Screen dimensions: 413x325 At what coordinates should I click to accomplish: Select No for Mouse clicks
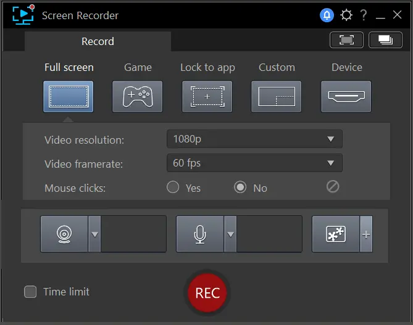point(240,187)
